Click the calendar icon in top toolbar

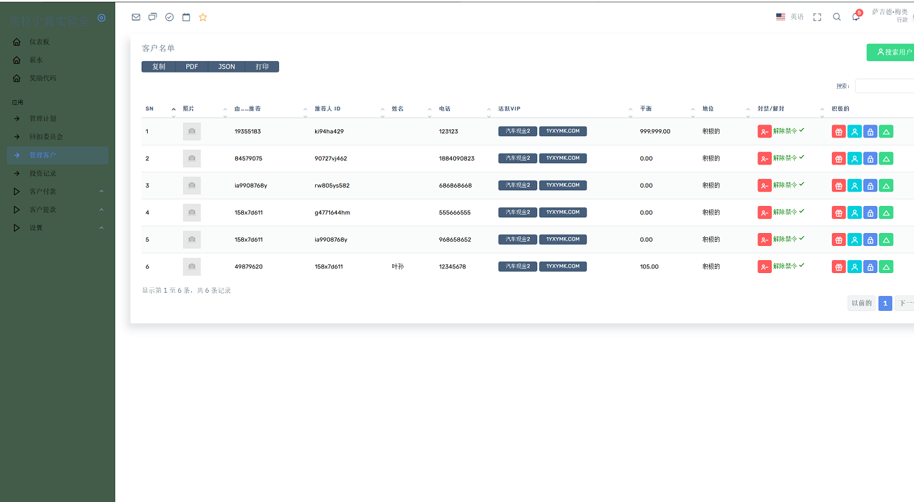pyautogui.click(x=186, y=17)
